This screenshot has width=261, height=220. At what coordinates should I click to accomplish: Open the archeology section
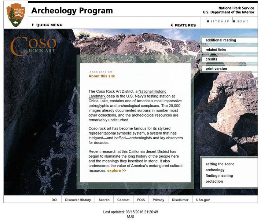point(215,170)
